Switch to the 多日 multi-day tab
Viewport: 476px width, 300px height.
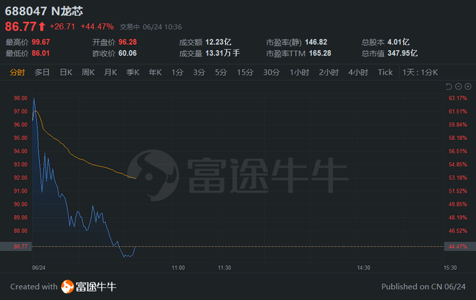(42, 72)
